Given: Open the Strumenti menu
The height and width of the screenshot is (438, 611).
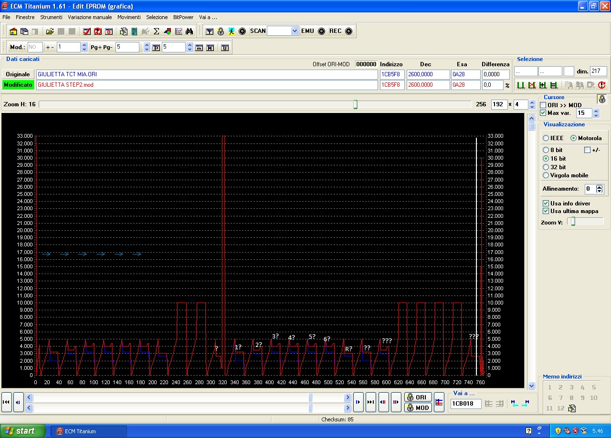Looking at the screenshot, I should point(51,17).
